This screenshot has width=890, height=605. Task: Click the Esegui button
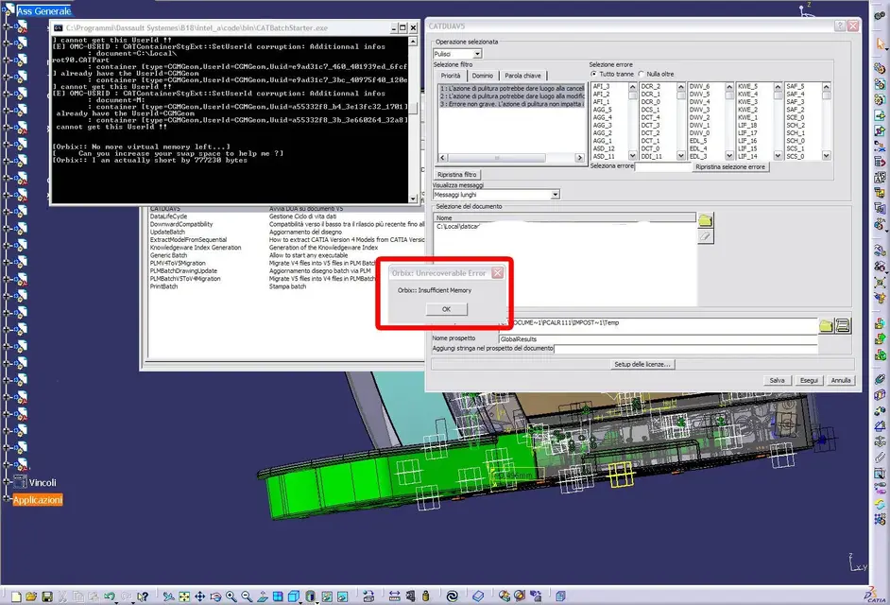(809, 380)
